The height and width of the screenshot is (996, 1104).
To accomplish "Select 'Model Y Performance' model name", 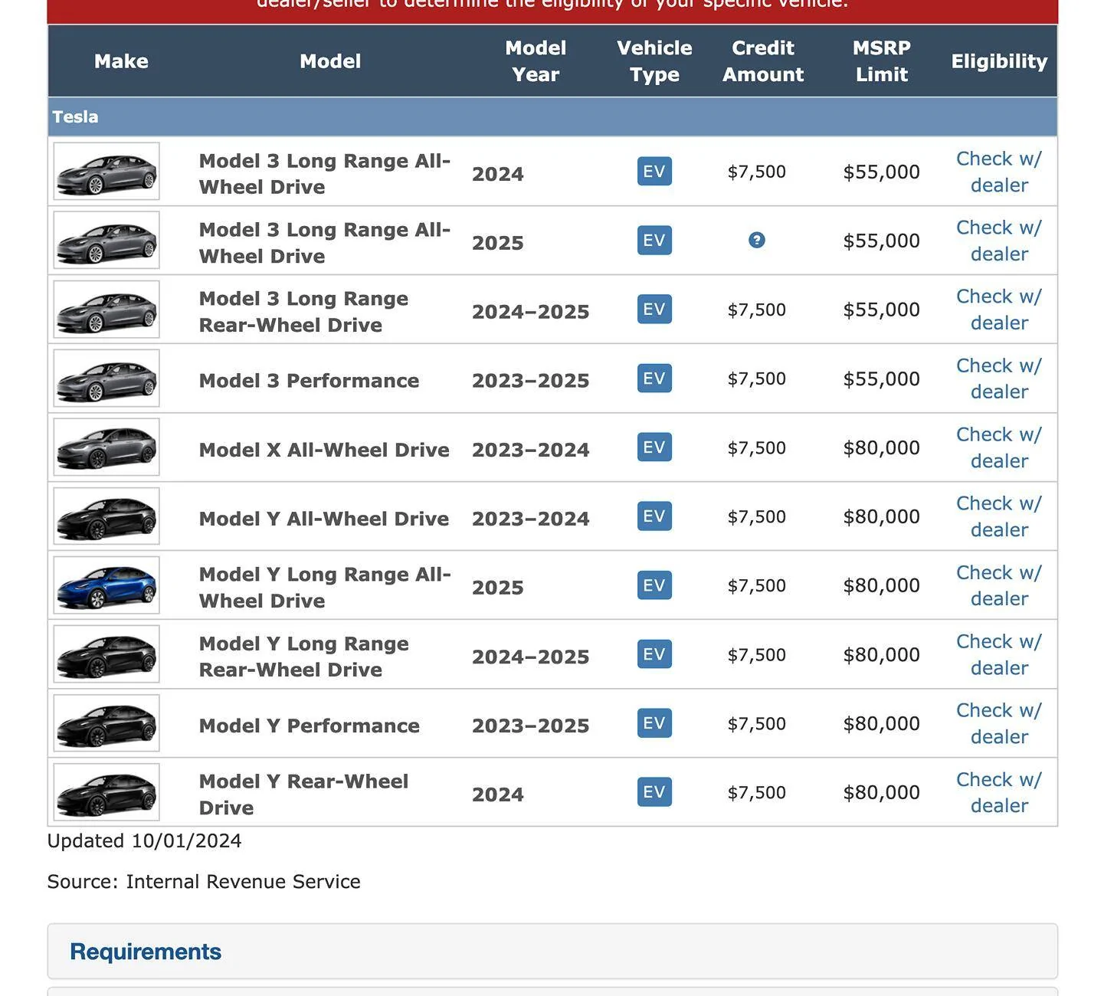I will tap(309, 726).
